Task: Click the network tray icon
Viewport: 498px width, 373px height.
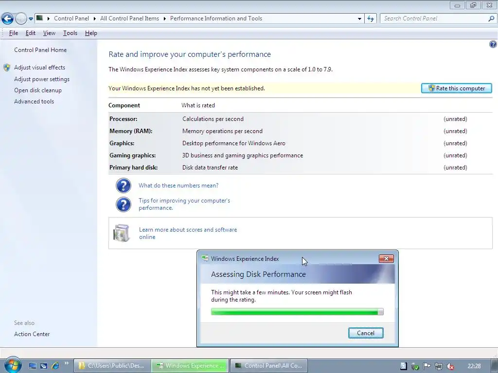Action: (438, 366)
